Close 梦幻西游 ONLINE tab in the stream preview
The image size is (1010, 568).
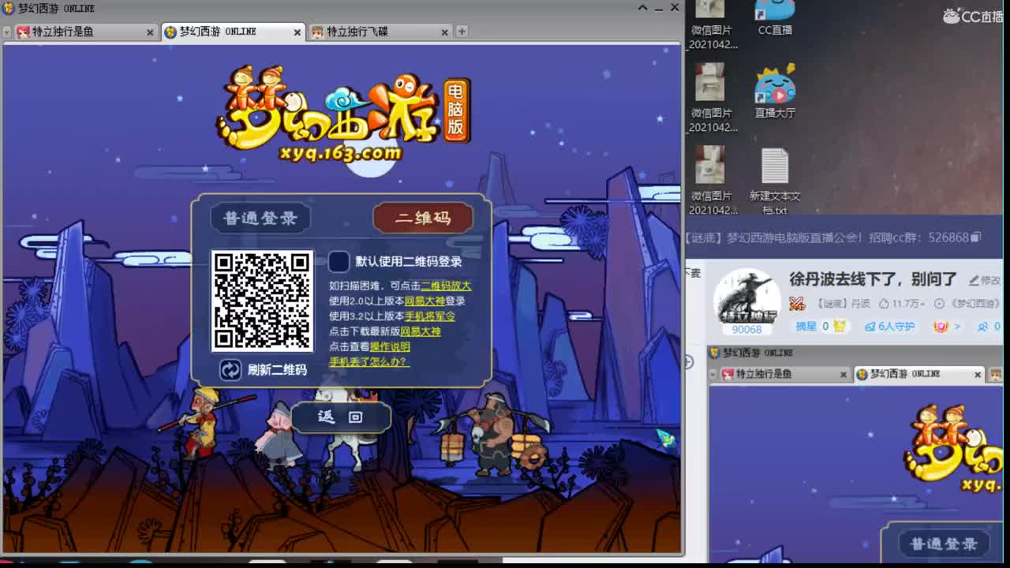[x=978, y=375]
